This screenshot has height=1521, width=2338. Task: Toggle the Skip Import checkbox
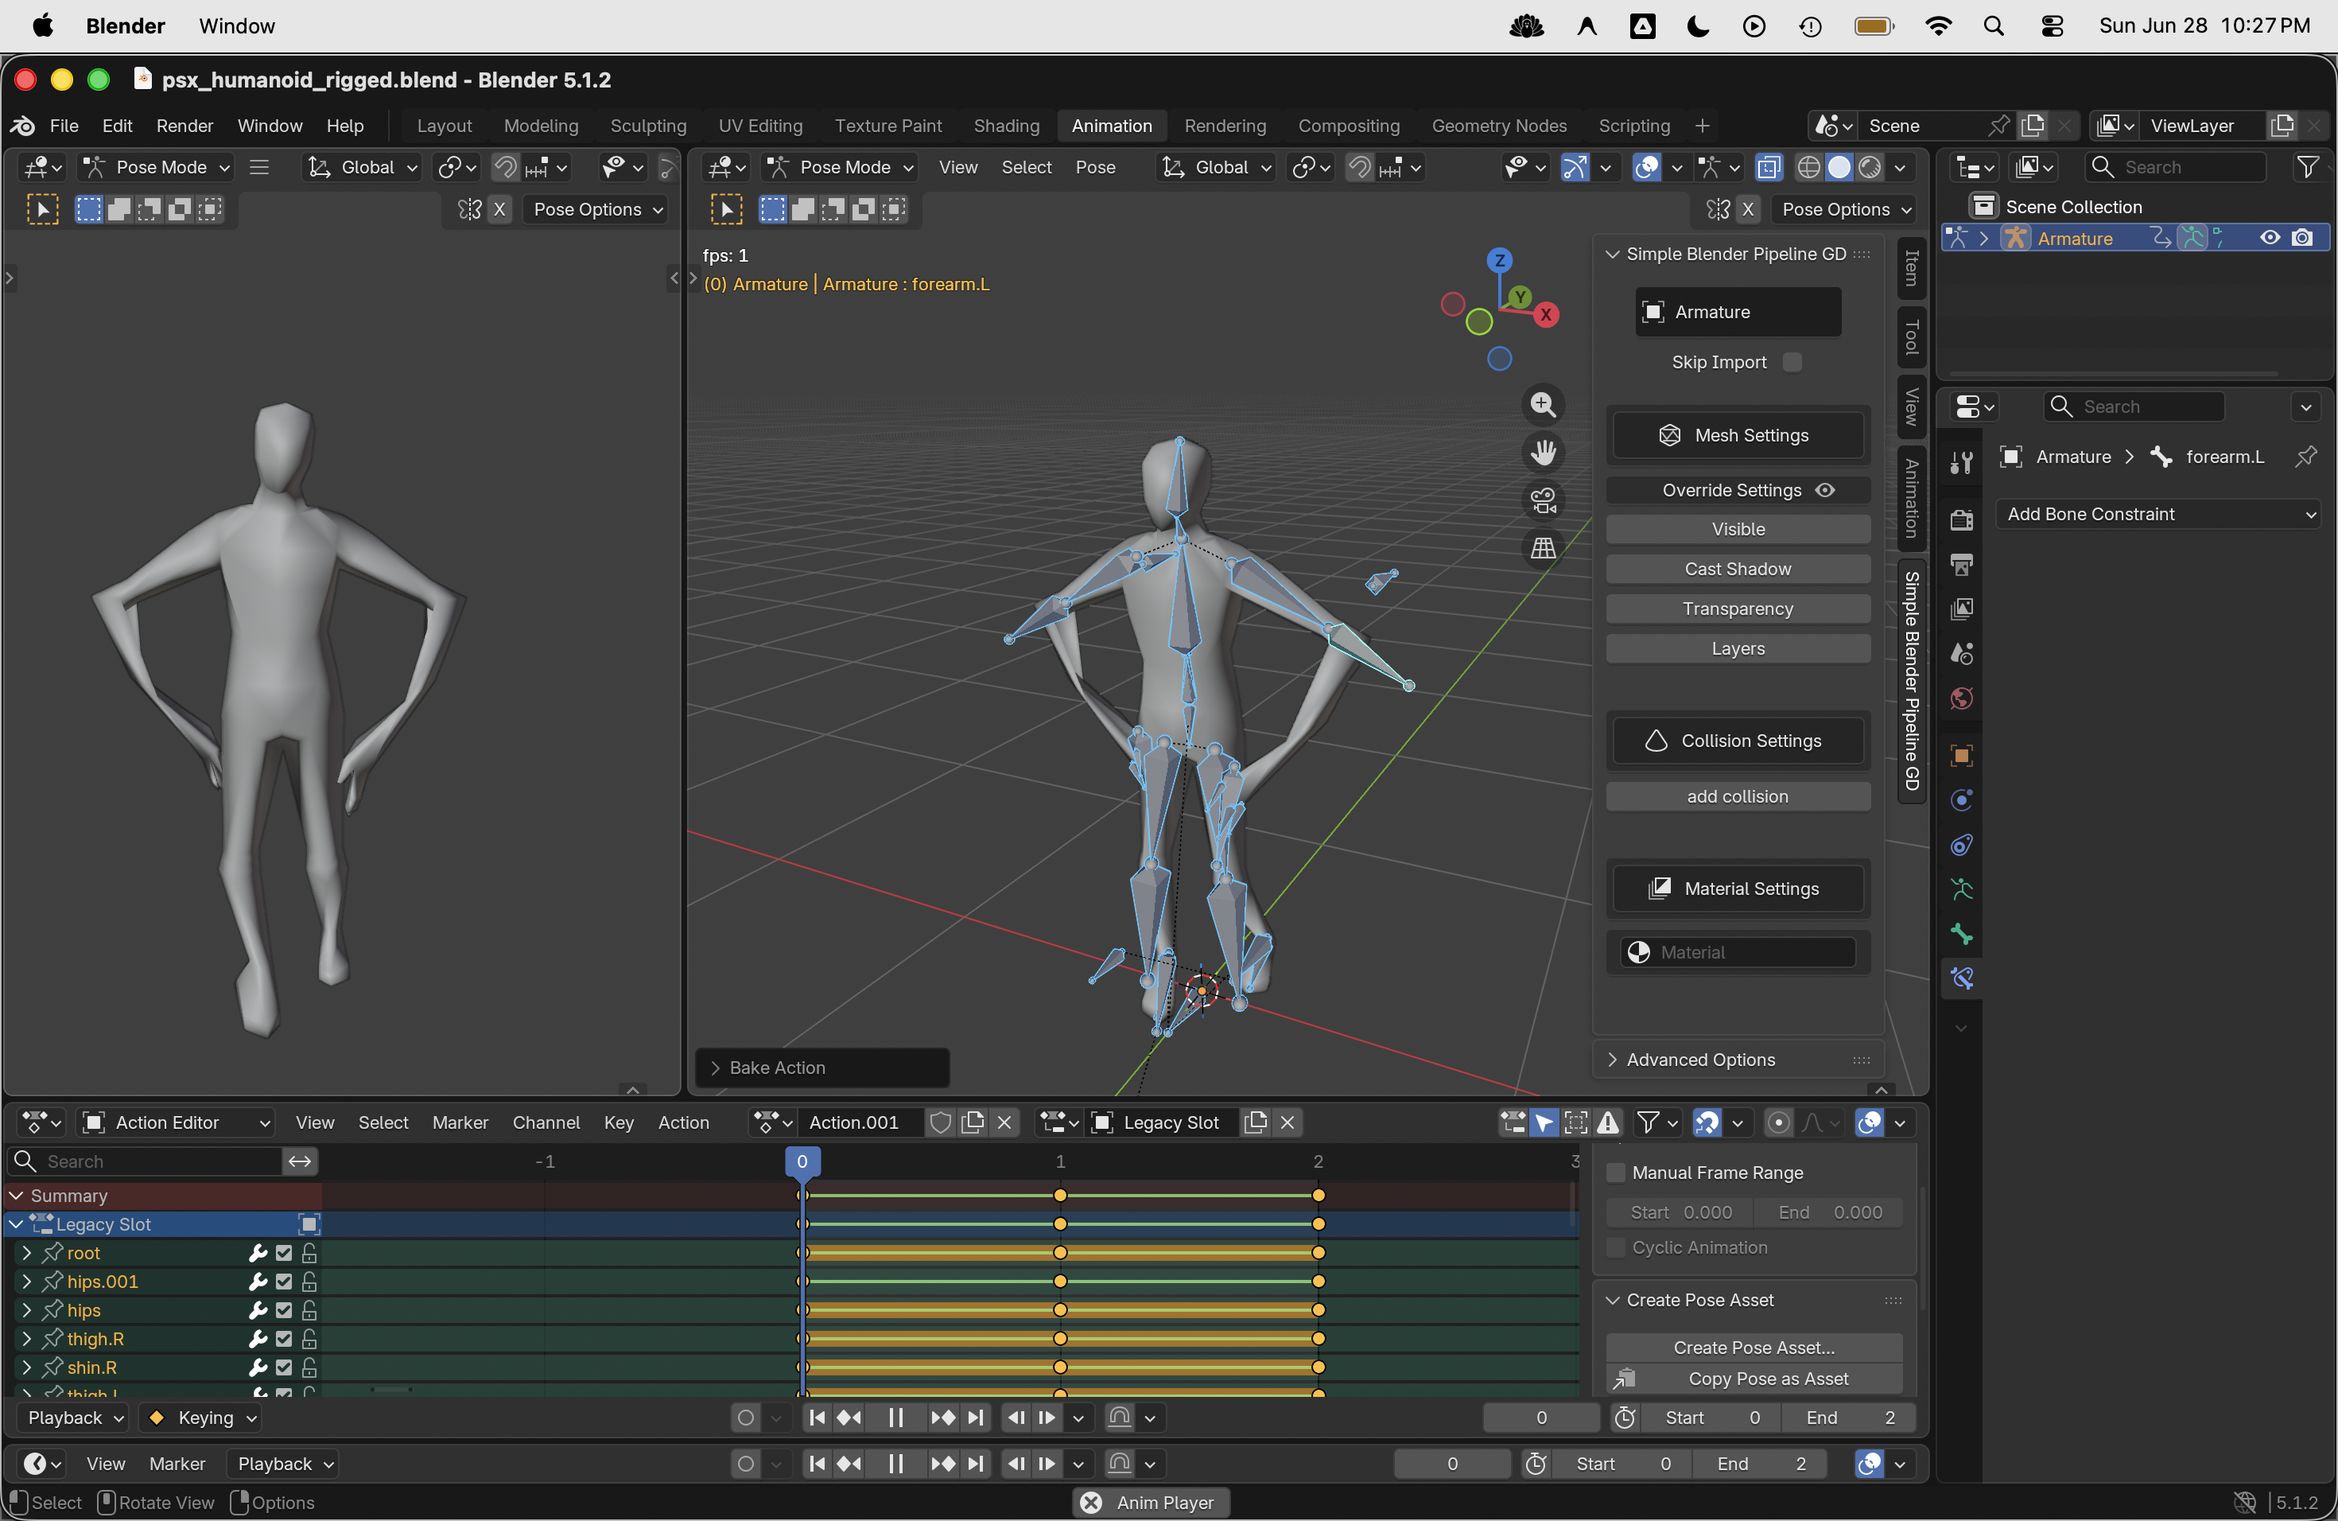1792,363
